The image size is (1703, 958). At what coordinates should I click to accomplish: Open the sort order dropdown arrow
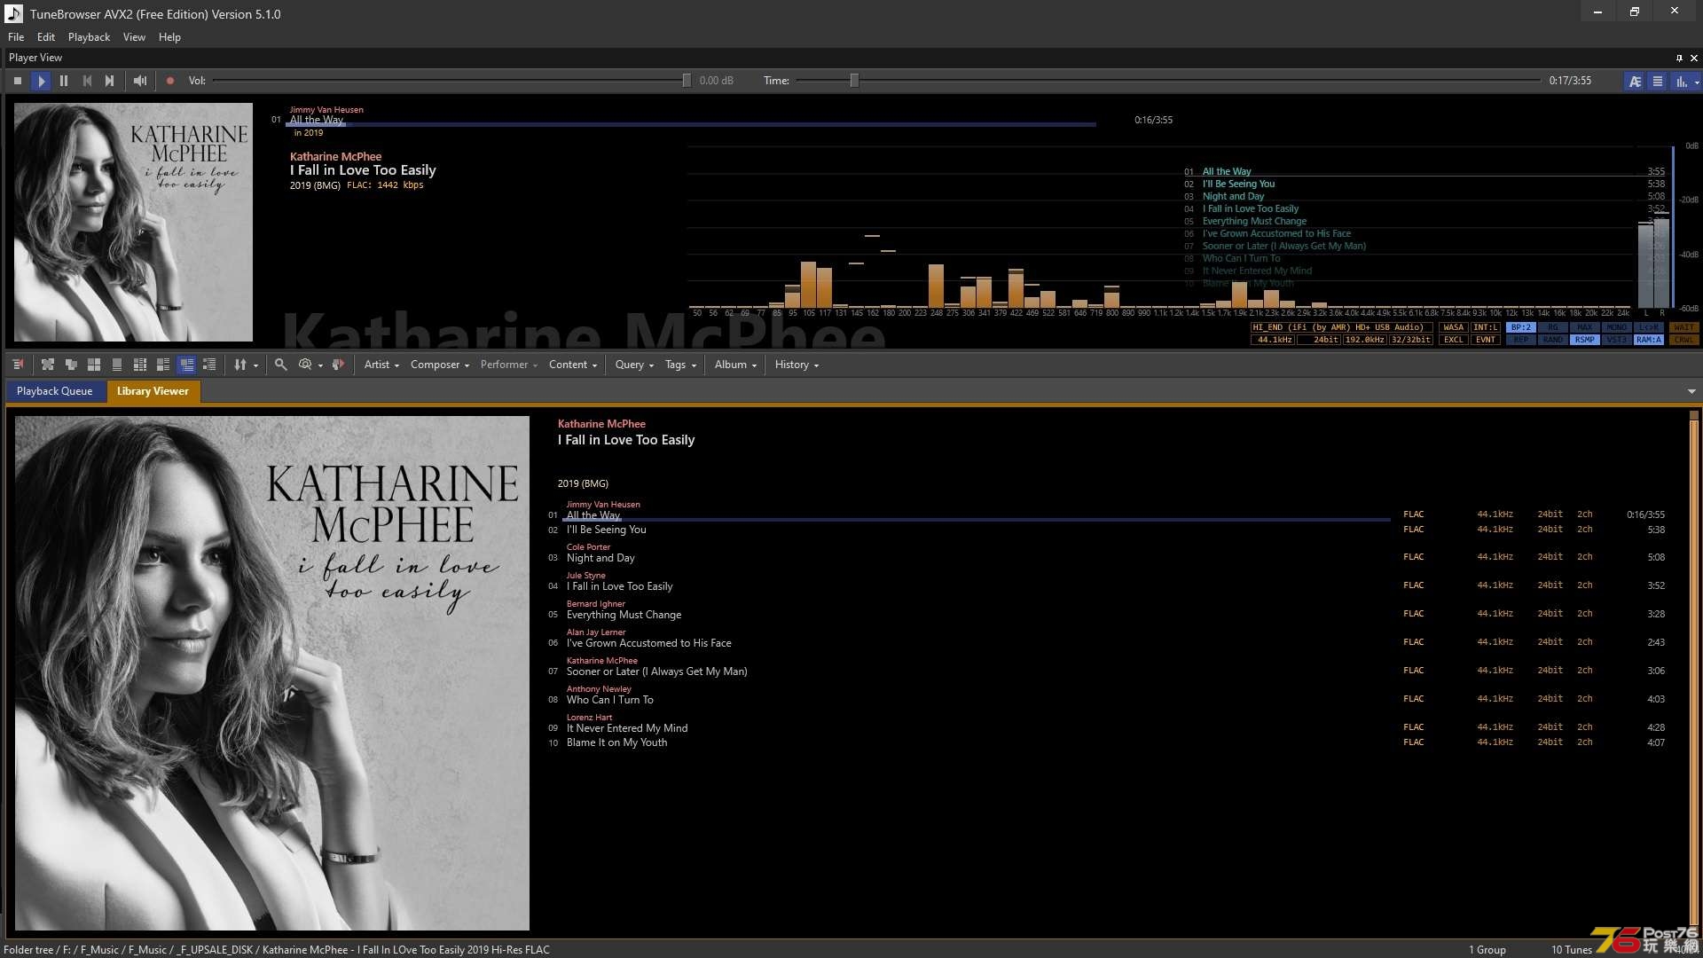pos(256,365)
